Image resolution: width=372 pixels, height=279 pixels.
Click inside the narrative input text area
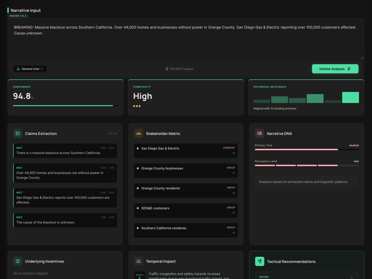[x=186, y=39]
